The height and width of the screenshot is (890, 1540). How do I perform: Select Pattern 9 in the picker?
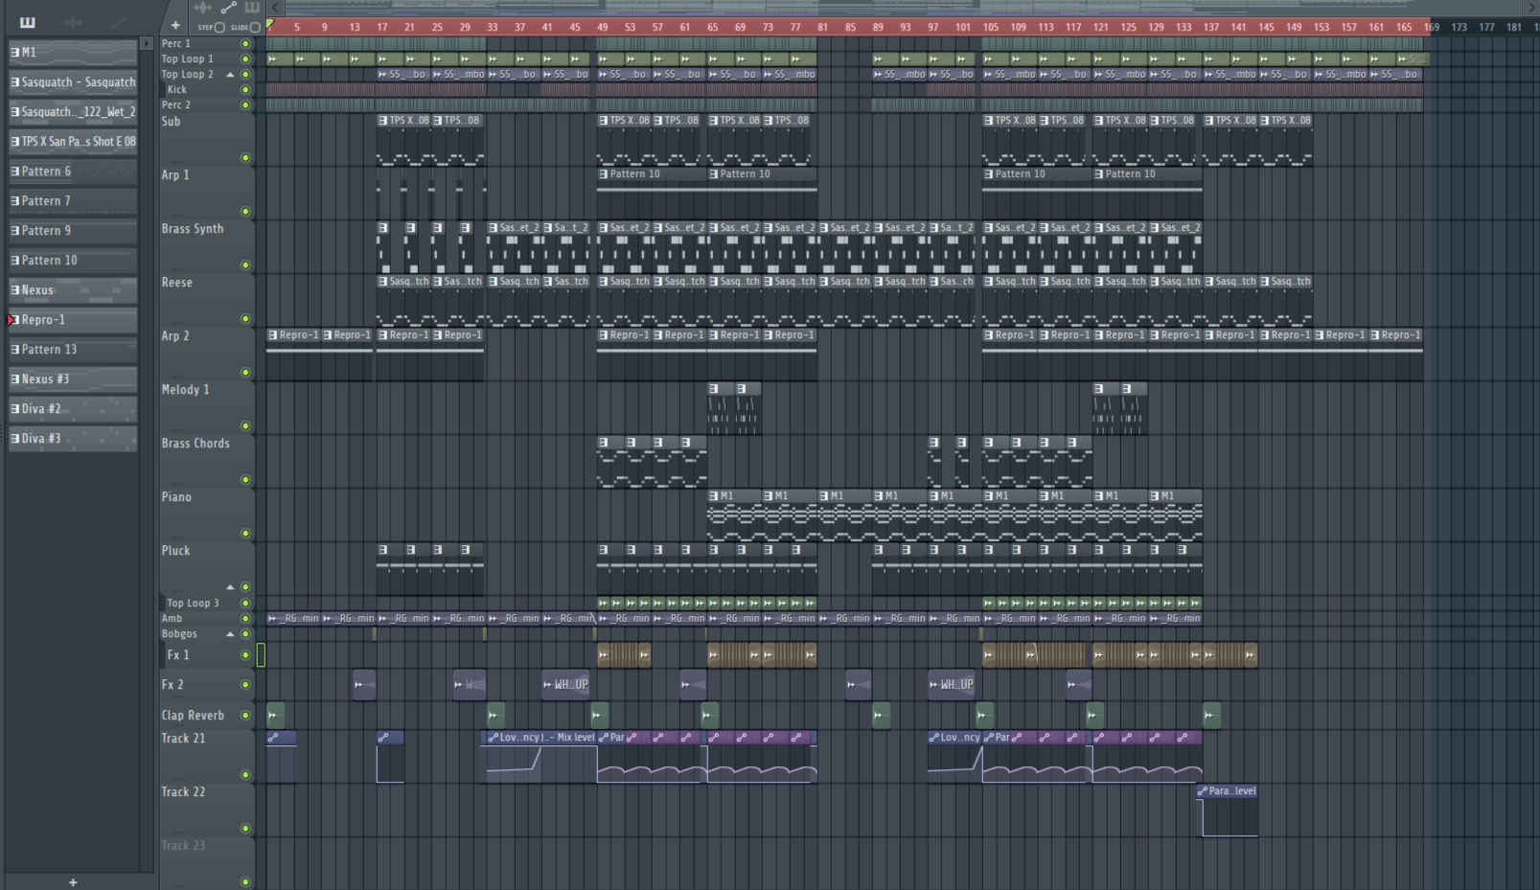[73, 230]
